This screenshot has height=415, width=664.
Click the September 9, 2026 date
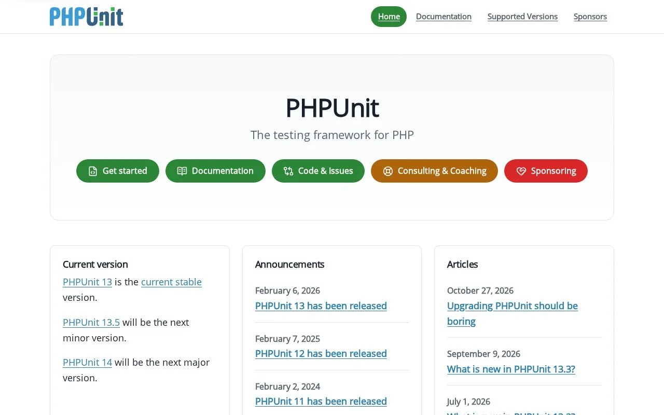click(x=483, y=354)
